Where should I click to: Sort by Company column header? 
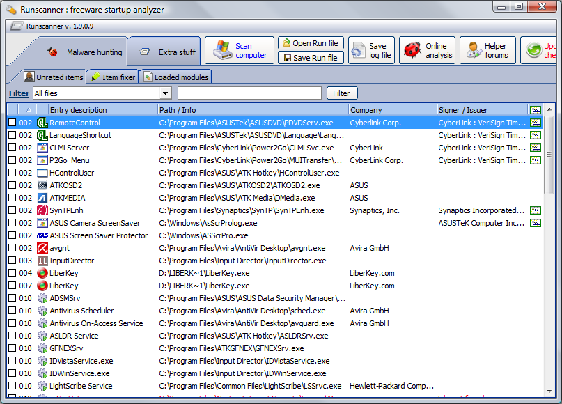393,109
